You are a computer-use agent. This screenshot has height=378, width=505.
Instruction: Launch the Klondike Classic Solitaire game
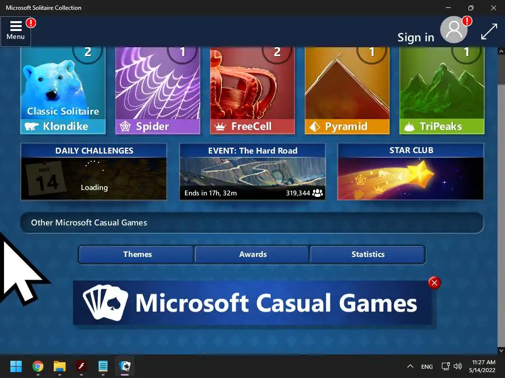click(x=63, y=91)
